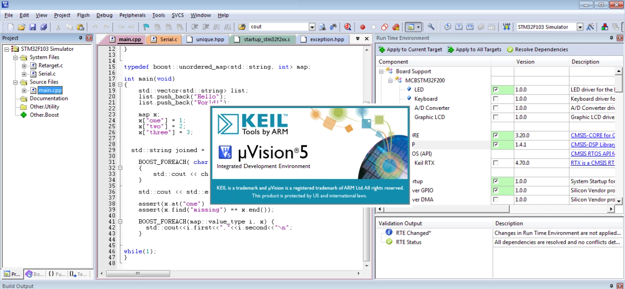Viewport: 625px width, 289px height.
Task: Open the Peripherals menu
Action: click(x=132, y=15)
